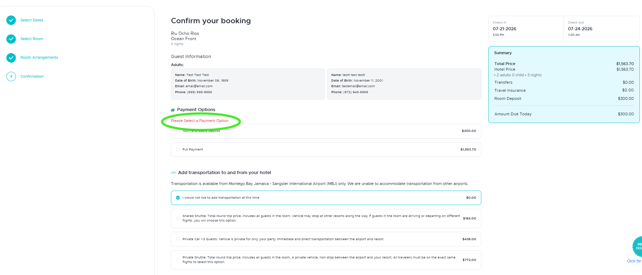
Task: Select Private Car 1-3 Guests radio option
Action: pos(178,239)
